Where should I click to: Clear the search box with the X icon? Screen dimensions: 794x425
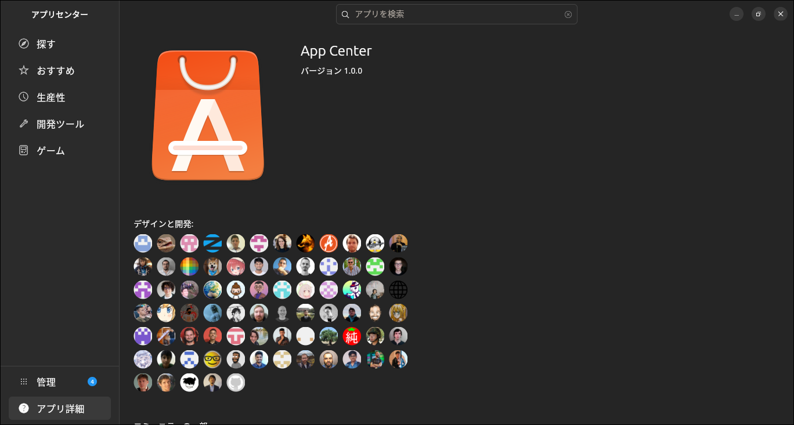(568, 14)
